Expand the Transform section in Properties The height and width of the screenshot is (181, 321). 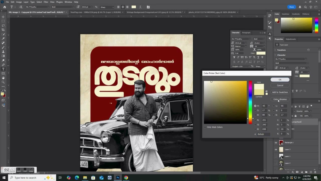[275, 50]
